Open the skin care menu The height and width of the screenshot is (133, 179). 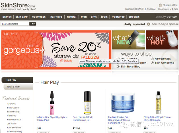[x=22, y=17]
